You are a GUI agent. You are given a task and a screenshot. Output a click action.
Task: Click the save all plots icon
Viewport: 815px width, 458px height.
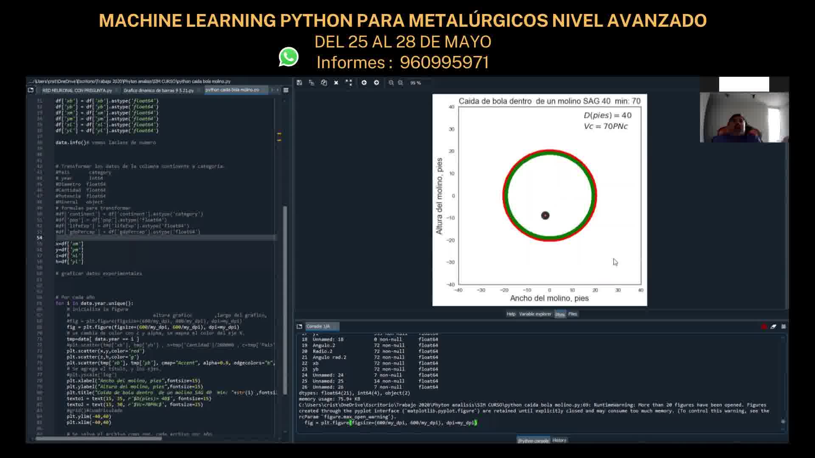(312, 83)
